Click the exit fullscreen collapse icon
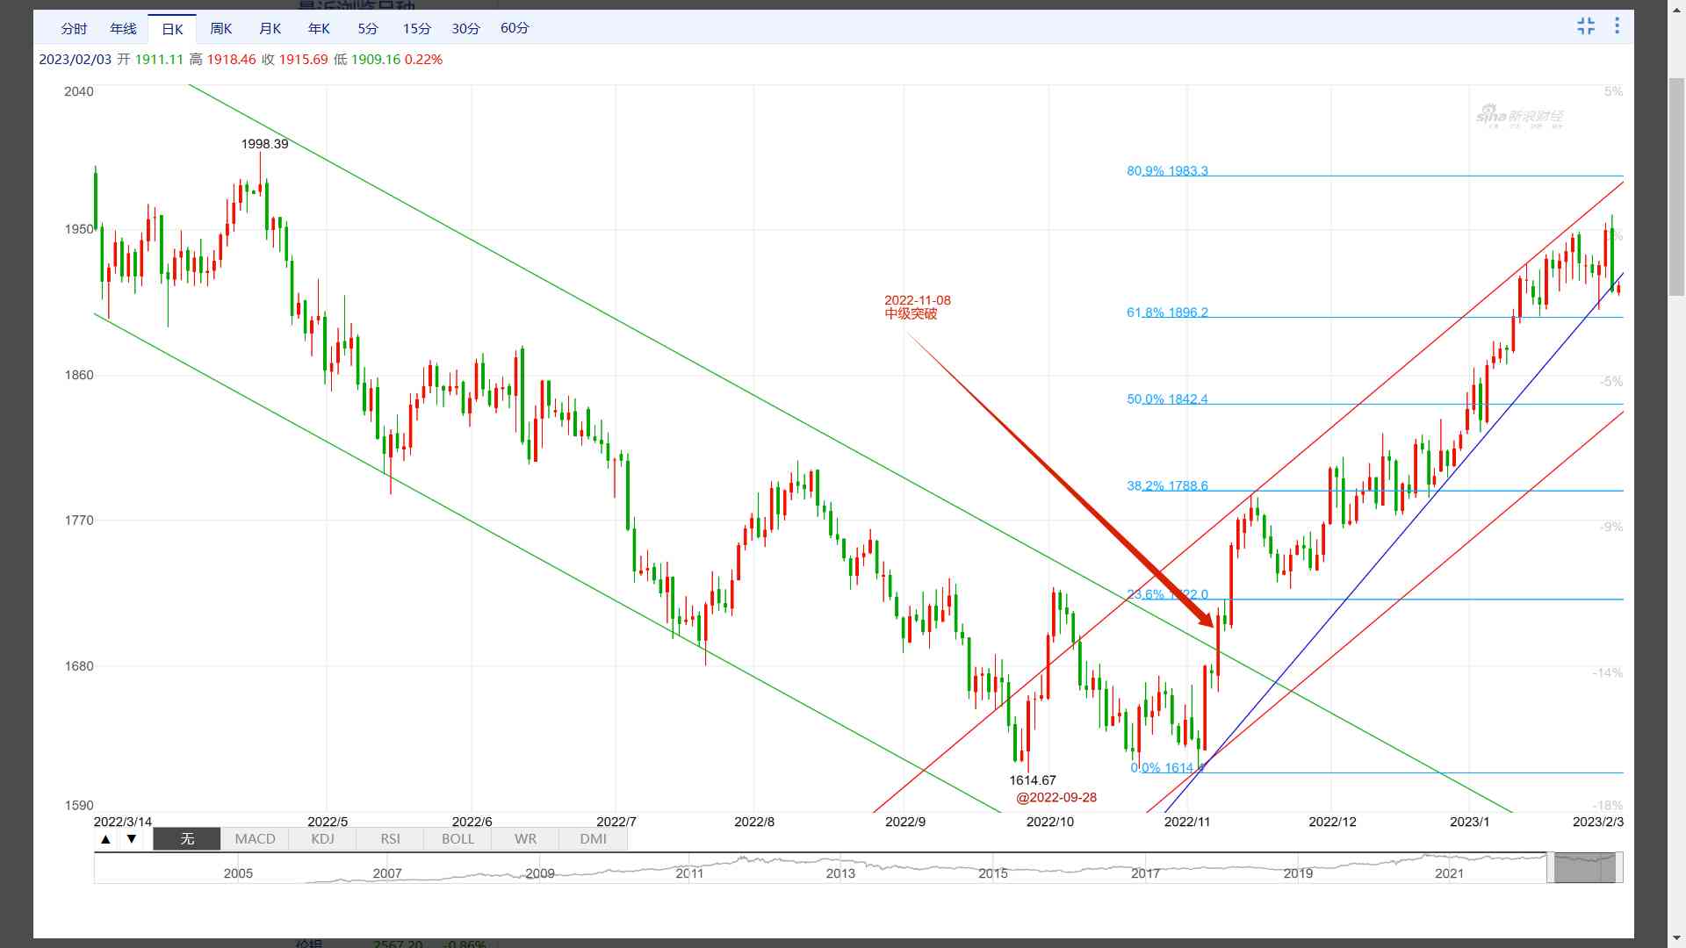 point(1586,26)
